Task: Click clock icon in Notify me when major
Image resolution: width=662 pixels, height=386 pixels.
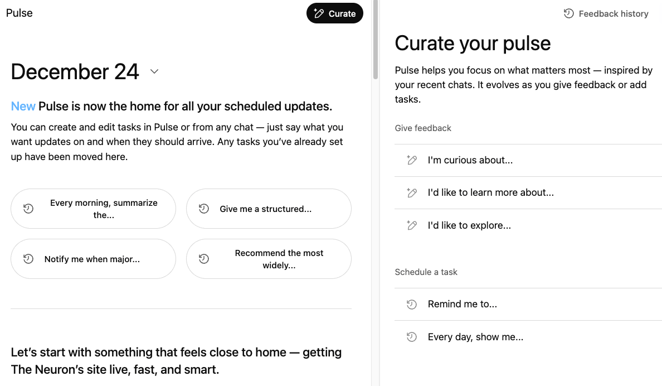Action: click(28, 259)
